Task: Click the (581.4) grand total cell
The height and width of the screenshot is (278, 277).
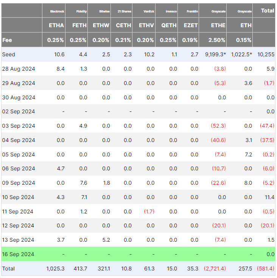Action: 265,269
